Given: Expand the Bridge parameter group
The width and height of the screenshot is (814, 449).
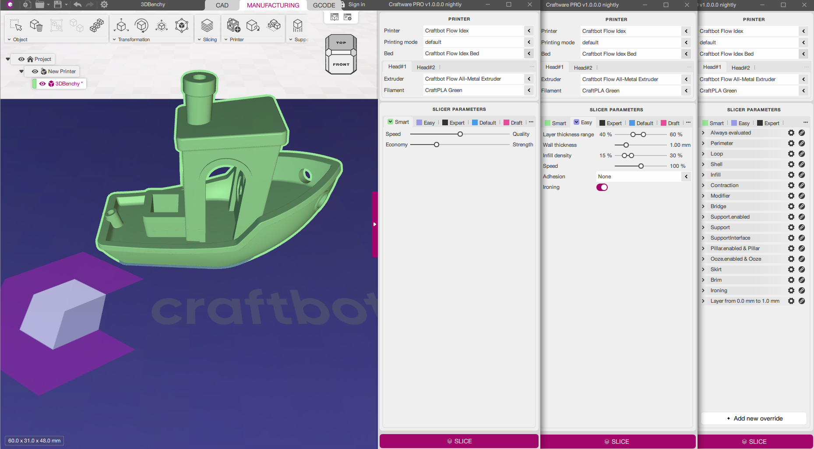Looking at the screenshot, I should coord(703,206).
